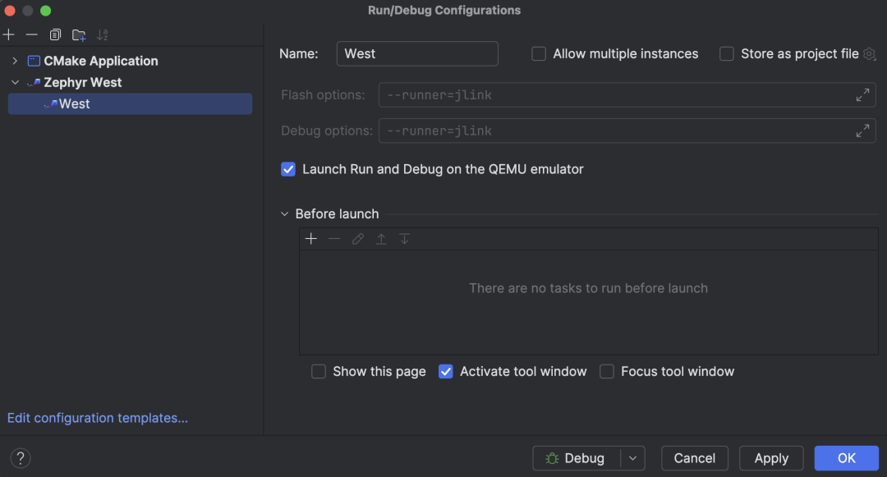
Task: Focus the Name input field
Action: (417, 53)
